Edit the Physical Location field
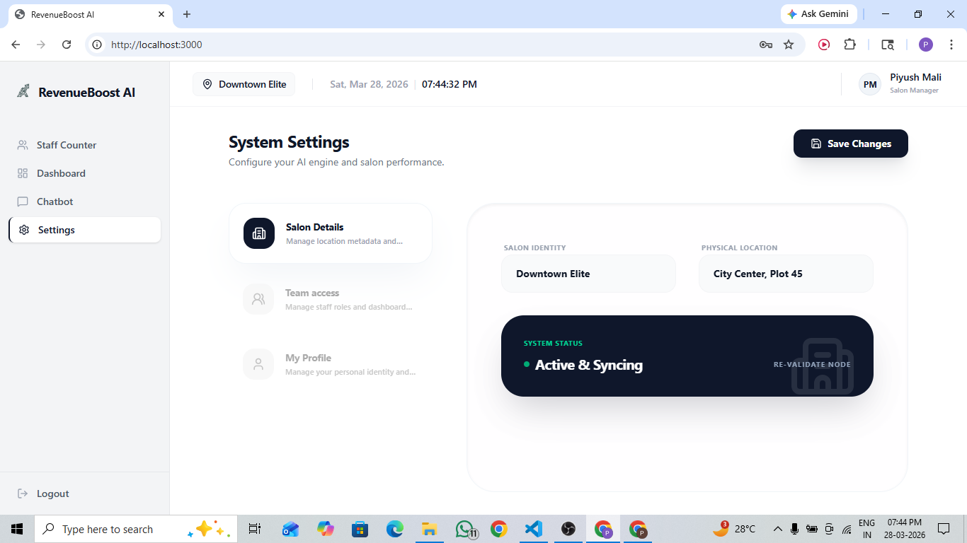 pyautogui.click(x=786, y=274)
